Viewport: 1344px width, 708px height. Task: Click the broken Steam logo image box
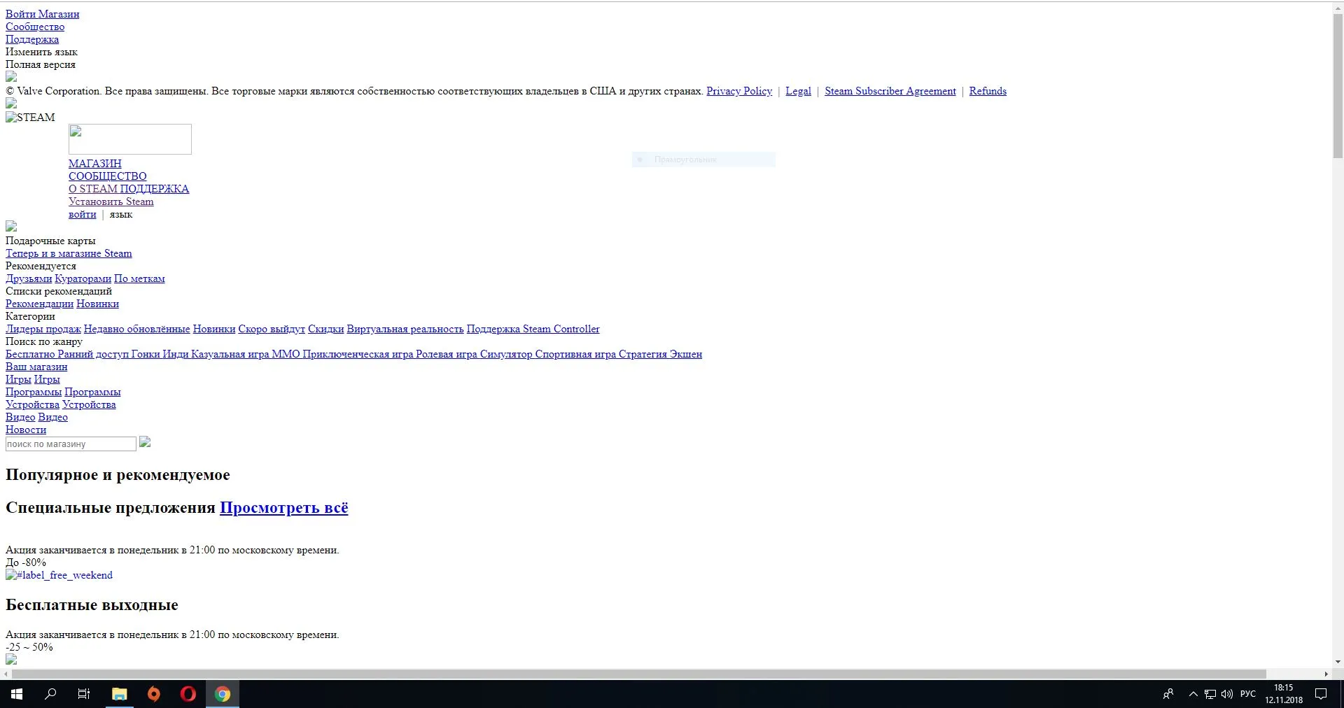[130, 139]
